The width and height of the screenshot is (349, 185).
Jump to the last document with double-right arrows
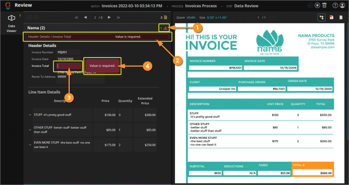point(118,17)
